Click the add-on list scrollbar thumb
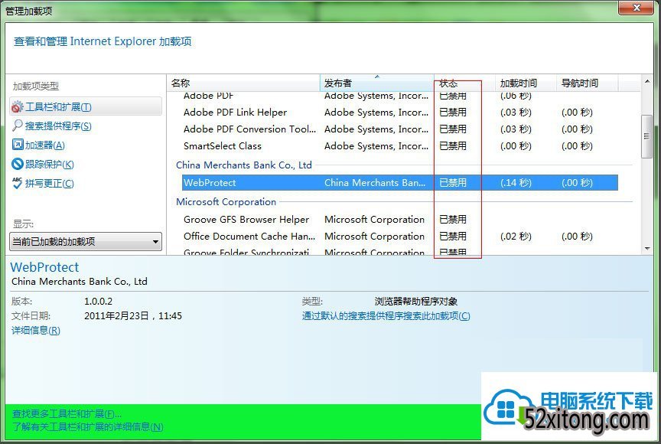 (x=646, y=135)
